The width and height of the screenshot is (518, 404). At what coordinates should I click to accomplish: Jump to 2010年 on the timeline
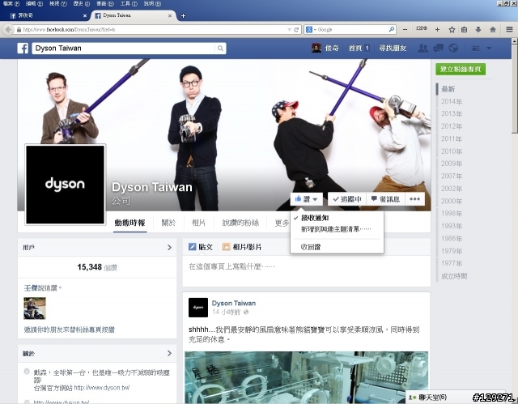coord(452,151)
